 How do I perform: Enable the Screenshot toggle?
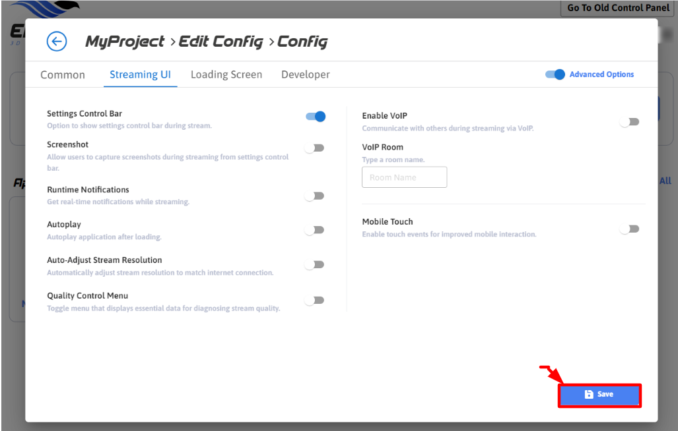click(314, 148)
